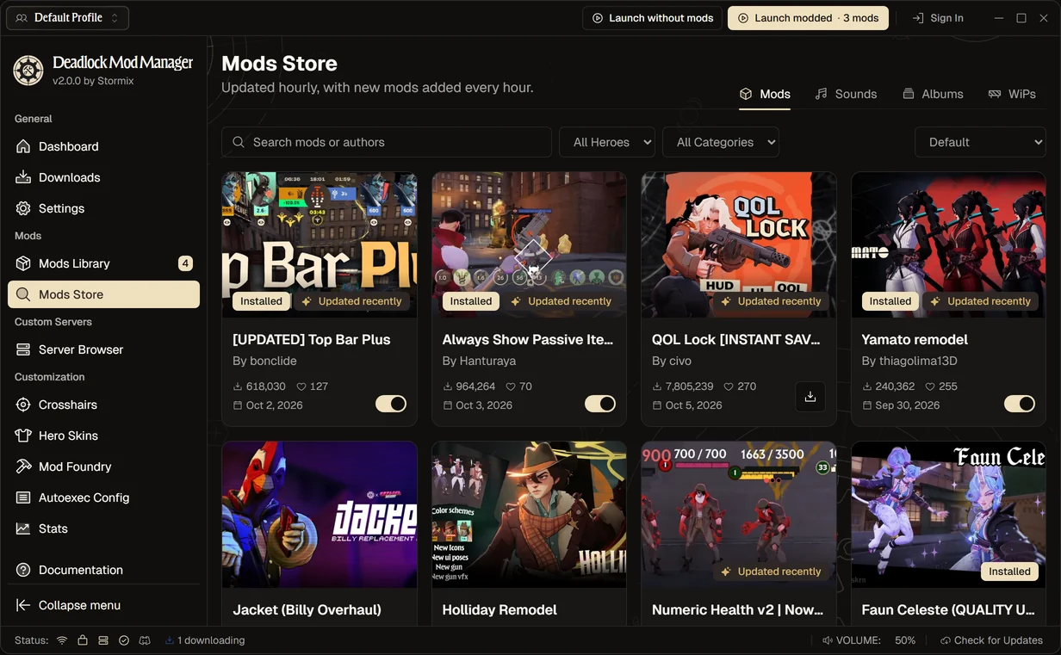The image size is (1061, 655).
Task: Click the wifi status icon
Action: (62, 640)
